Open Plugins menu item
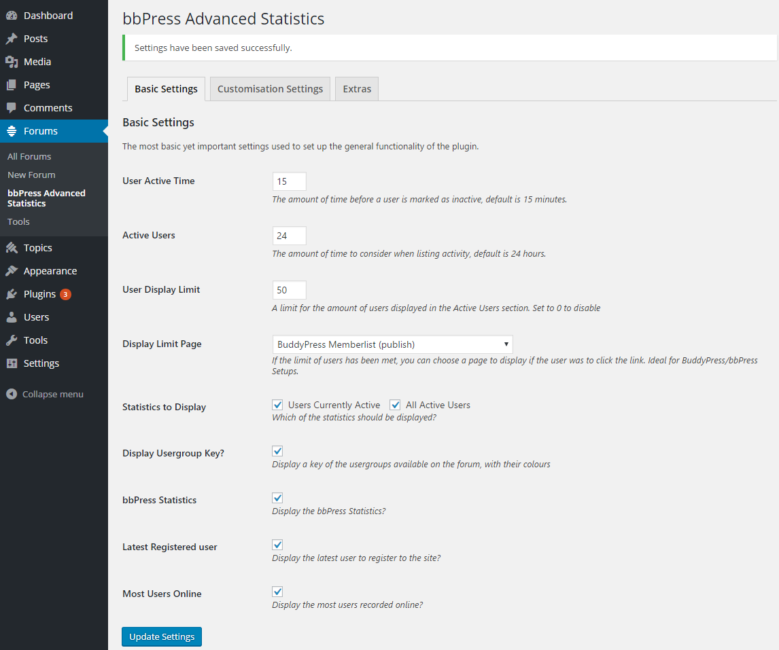 coord(54,294)
